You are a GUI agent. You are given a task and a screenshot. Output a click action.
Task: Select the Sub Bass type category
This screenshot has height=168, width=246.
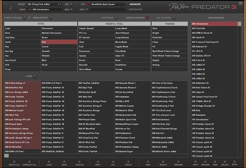point(22,37)
